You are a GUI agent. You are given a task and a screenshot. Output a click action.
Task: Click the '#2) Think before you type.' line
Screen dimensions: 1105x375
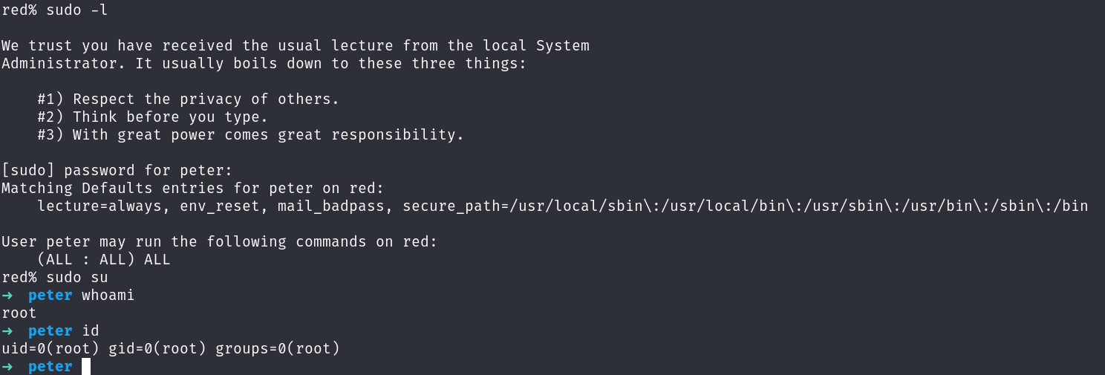[153, 117]
